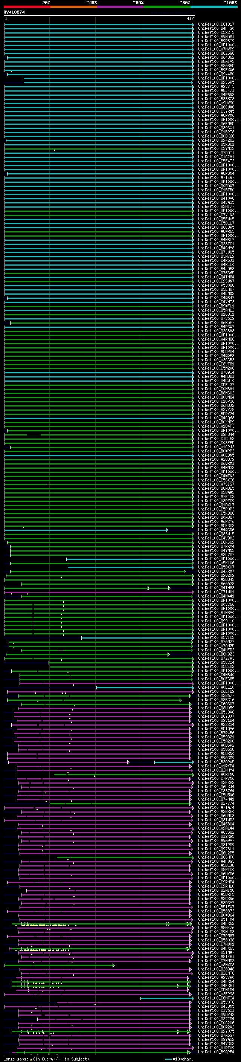Select hit UniRef100_B4QGR6
Image resolution: width=241 pixels, height=1062 pixels.
click(x=216, y=530)
